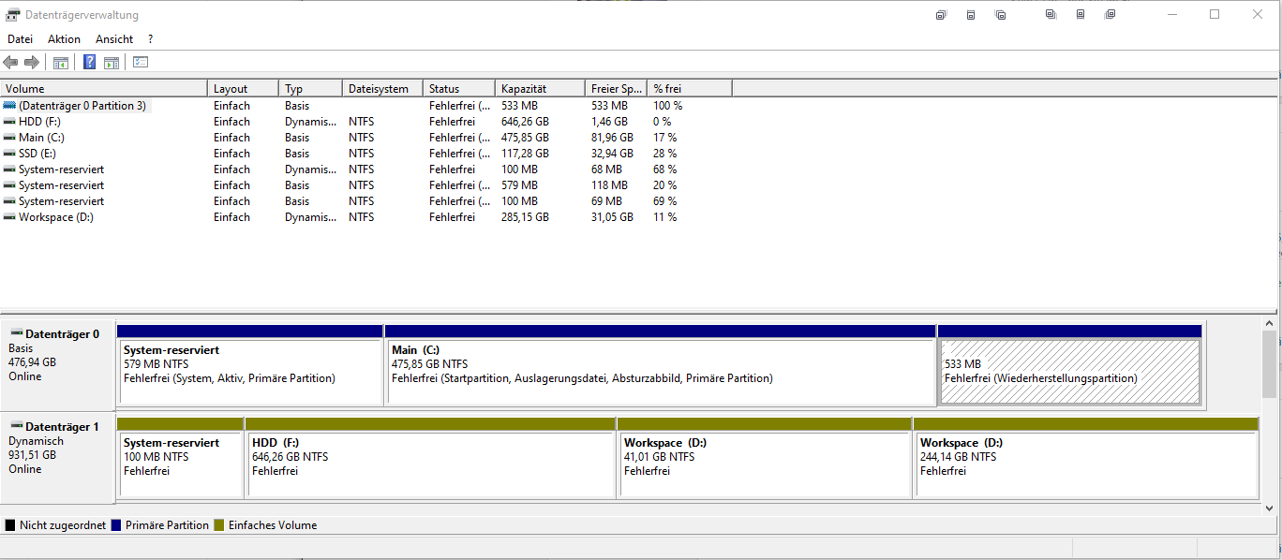Select the 533 MB Wiederherstellungspartition block
This screenshot has height=560, width=1282.
coord(1069,365)
